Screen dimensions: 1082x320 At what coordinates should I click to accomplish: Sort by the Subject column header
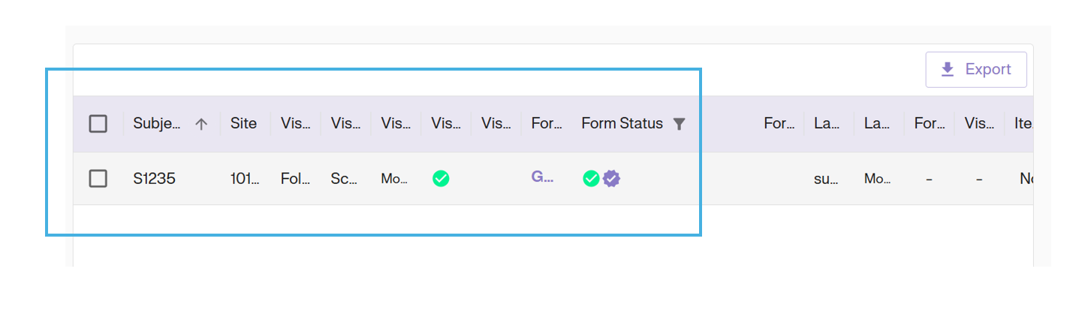157,124
